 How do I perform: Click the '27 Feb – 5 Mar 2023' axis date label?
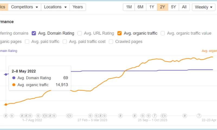click(x=92, y=120)
